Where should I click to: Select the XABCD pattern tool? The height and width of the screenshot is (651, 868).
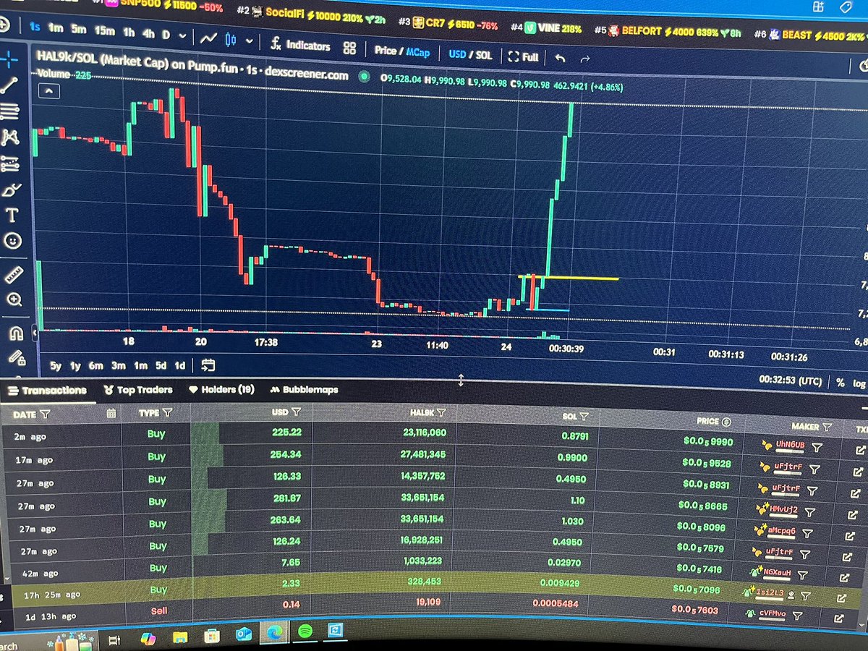click(x=11, y=136)
